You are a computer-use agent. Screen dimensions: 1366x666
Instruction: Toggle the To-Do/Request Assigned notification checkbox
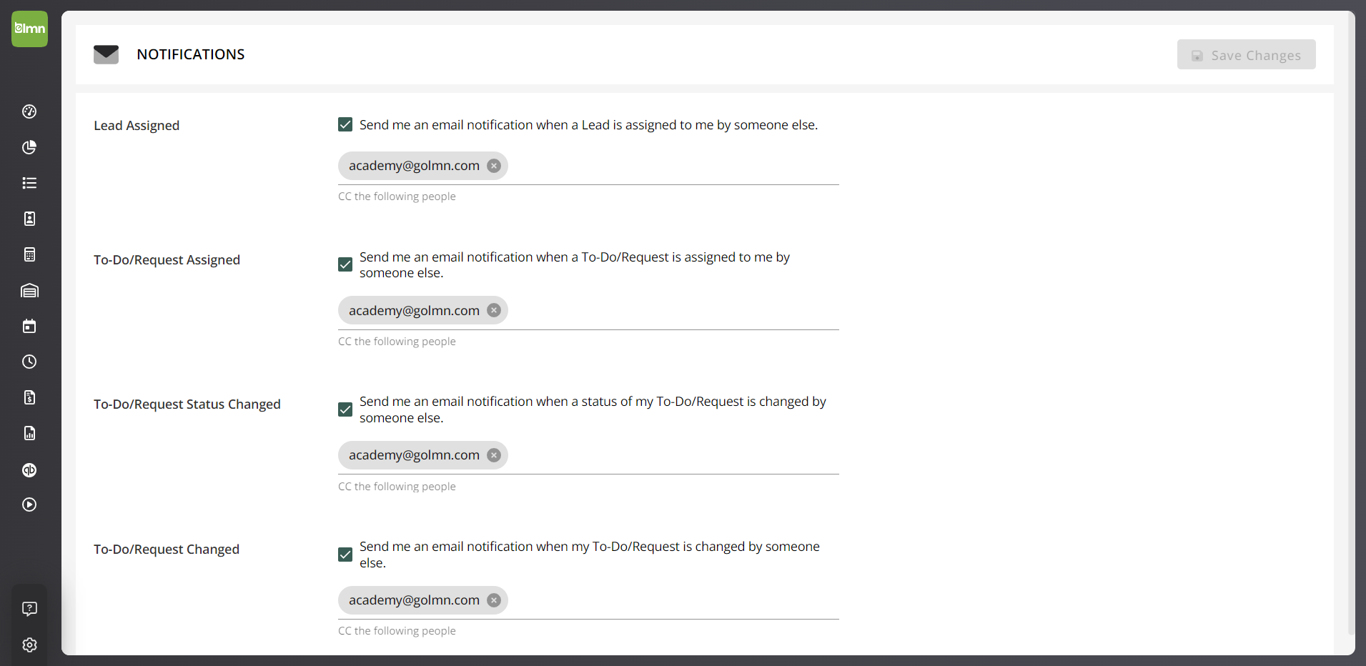pos(345,264)
